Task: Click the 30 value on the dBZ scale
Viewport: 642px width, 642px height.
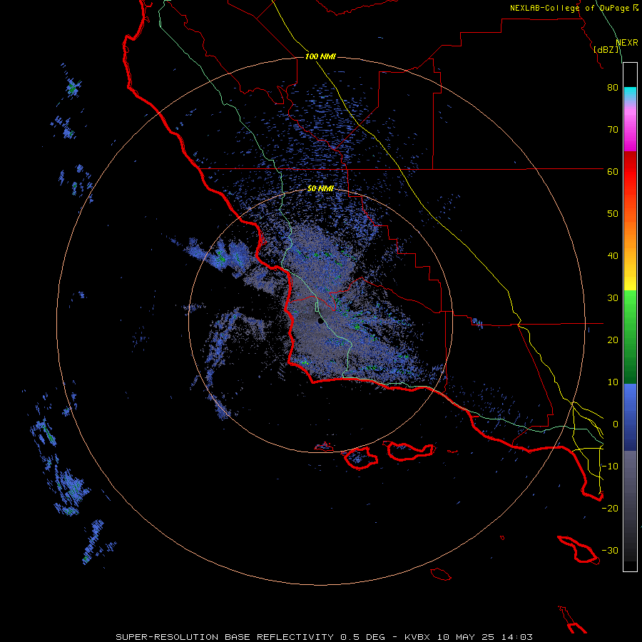Action: tap(613, 298)
